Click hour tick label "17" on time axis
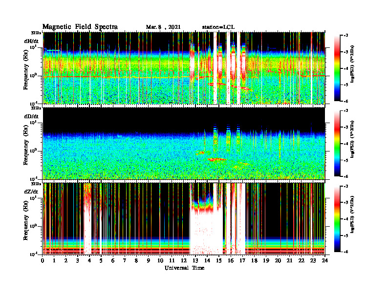This screenshot has width=387, height=299. coord(242,260)
